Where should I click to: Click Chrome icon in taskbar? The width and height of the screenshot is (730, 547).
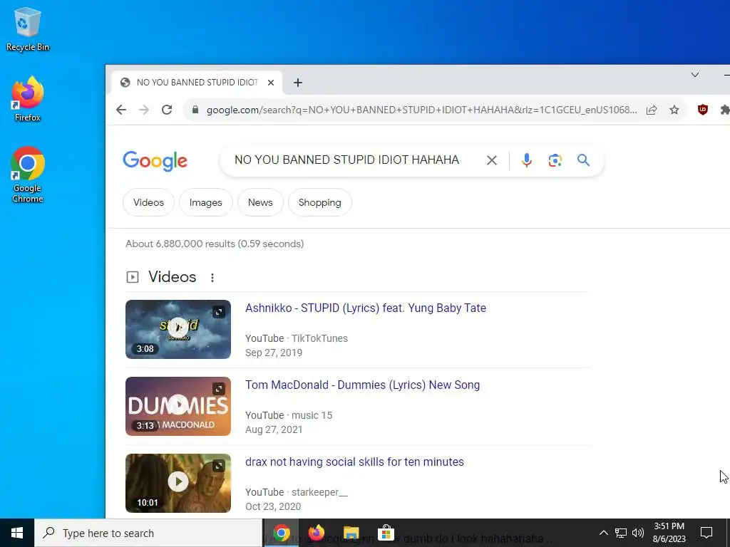[x=282, y=533]
